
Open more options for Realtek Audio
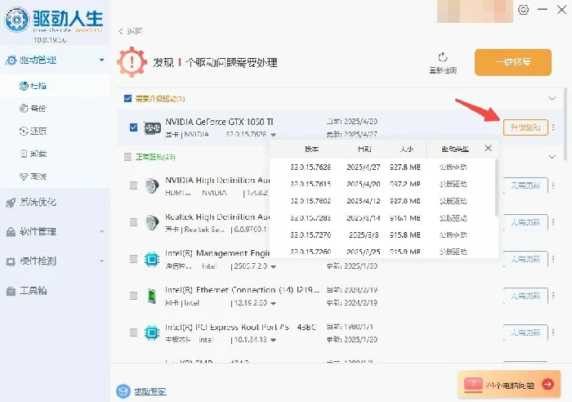(x=553, y=221)
